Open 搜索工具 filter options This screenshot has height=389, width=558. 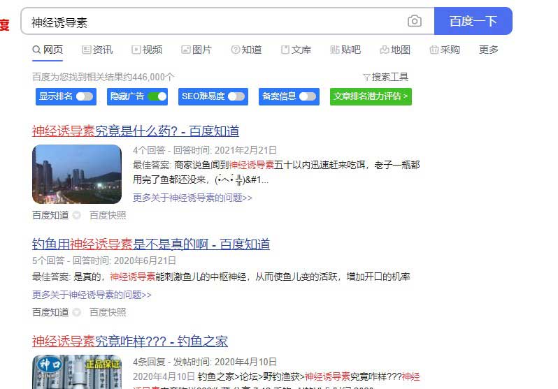pos(385,77)
